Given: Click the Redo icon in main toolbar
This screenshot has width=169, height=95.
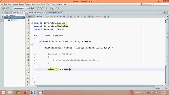Looking at the screenshot, I should pos(8,8).
